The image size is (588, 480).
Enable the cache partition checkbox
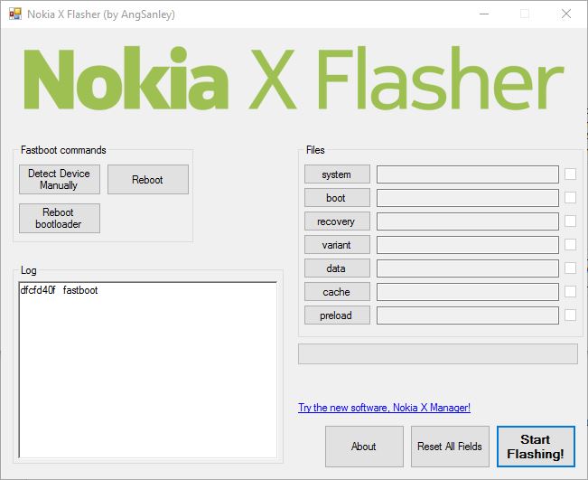[x=570, y=292]
